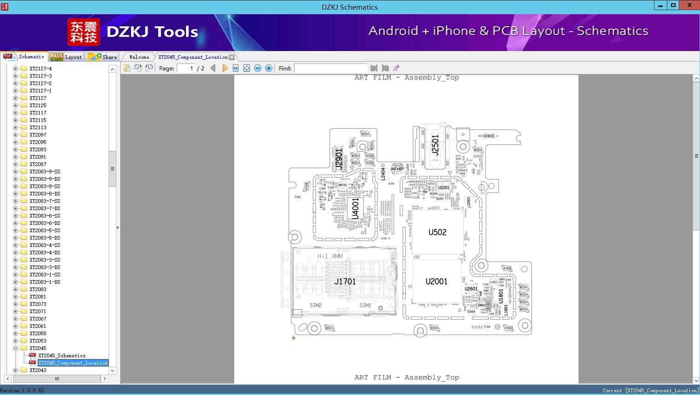Screen dimensions: 700x395
Task: Click the tree scroll down arrow
Action: [x=112, y=371]
